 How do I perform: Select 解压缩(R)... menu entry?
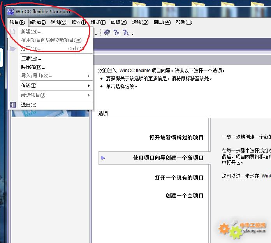51,67
